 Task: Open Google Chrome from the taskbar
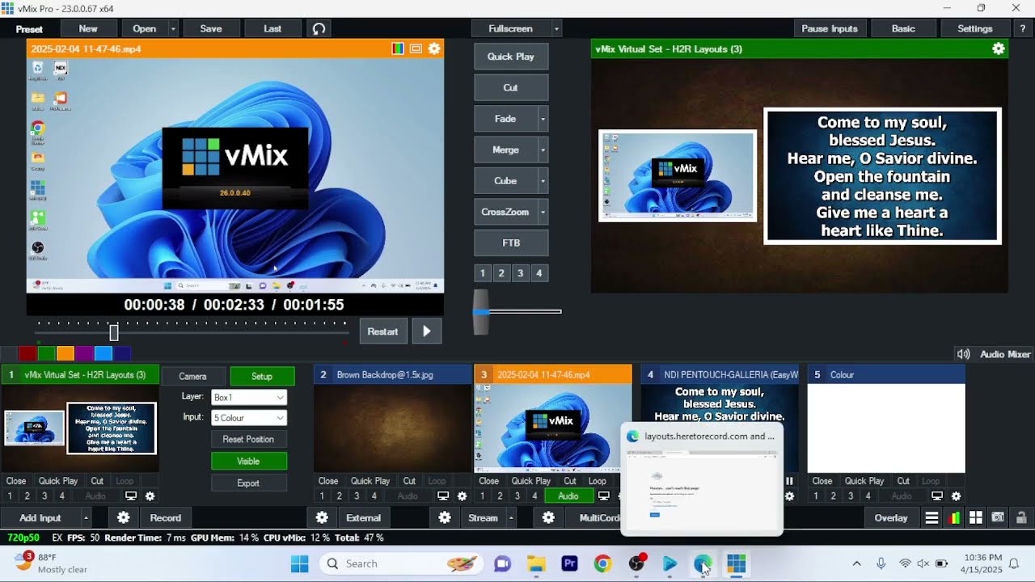pyautogui.click(x=602, y=563)
